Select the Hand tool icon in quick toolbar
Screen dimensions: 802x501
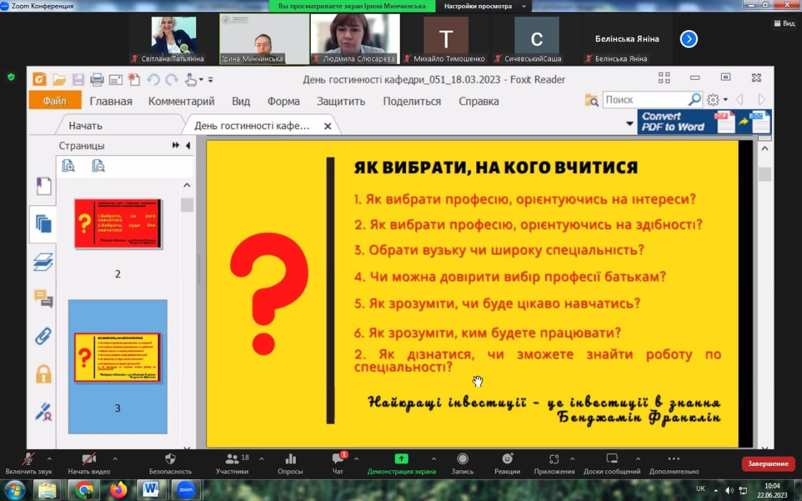191,80
